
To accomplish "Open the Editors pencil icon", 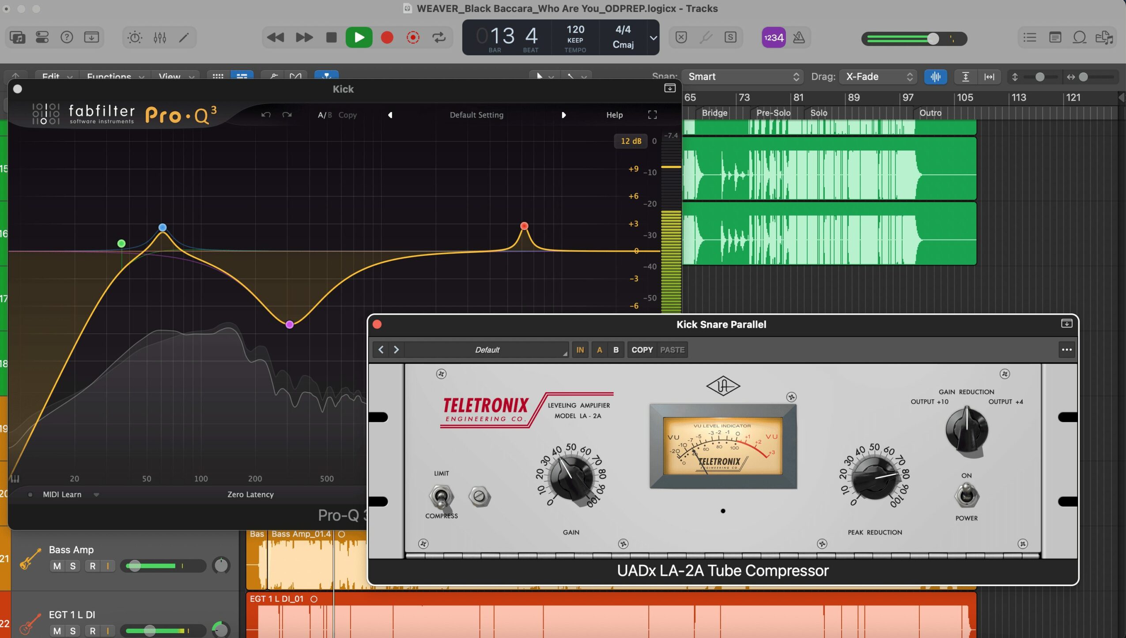I will coord(184,38).
